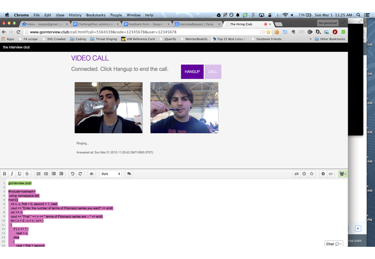Open the jQuerify bookmark
Image resolution: width=375 pixels, height=259 pixels.
point(168,39)
